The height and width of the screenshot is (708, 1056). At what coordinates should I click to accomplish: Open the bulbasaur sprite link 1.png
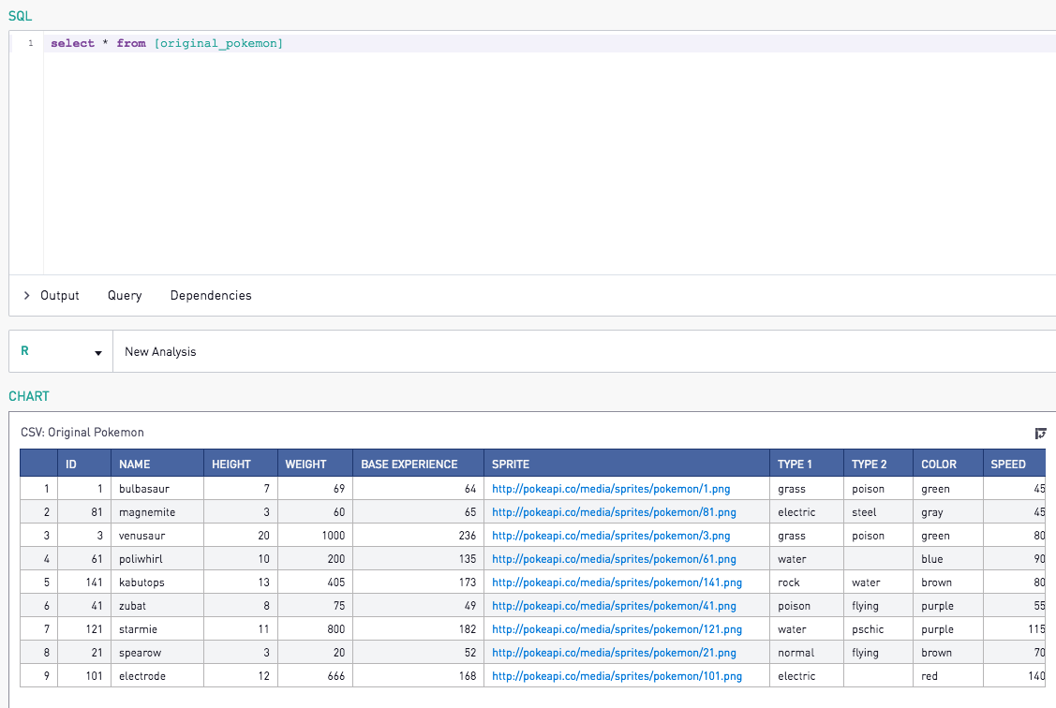pyautogui.click(x=611, y=489)
